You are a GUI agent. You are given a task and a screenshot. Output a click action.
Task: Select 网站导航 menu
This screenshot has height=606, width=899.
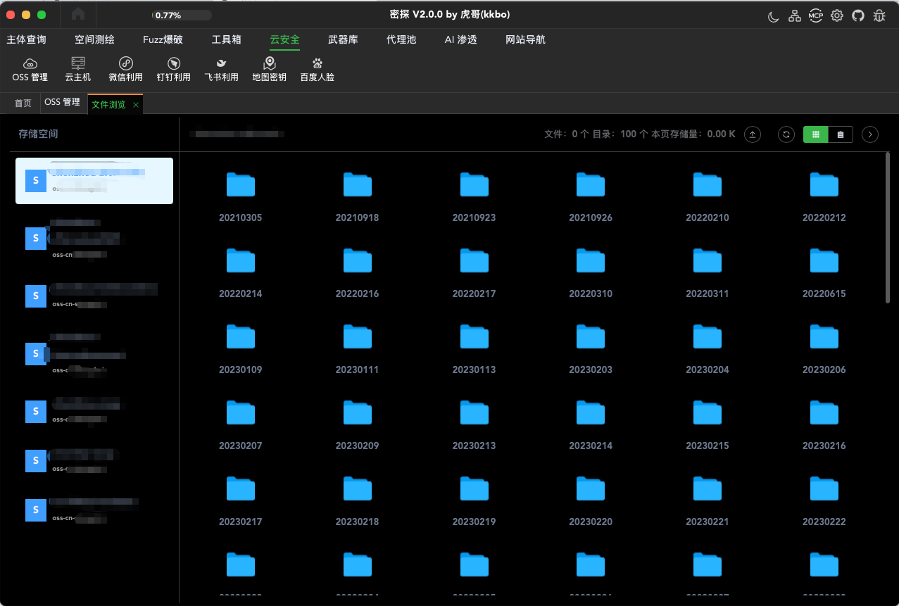tap(526, 40)
